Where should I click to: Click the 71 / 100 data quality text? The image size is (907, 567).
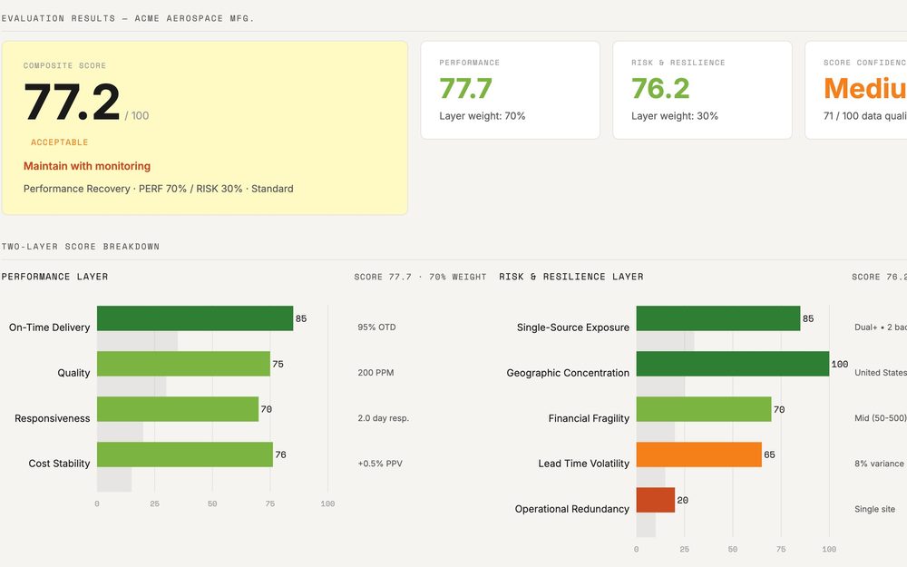coord(865,116)
